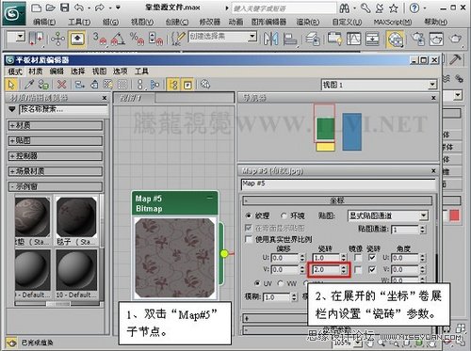Switch to the 视图1 view tab
The image size is (471, 351).
[x=134, y=98]
